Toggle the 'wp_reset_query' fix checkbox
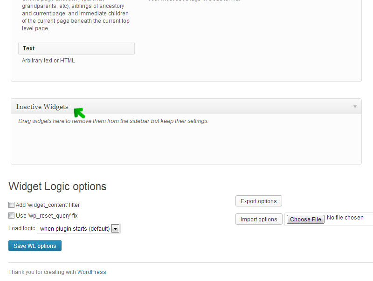The width and height of the screenshot is (373, 281). pyautogui.click(x=11, y=216)
